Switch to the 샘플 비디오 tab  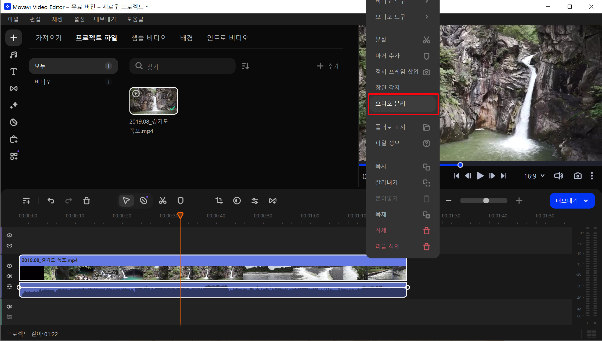[149, 38]
